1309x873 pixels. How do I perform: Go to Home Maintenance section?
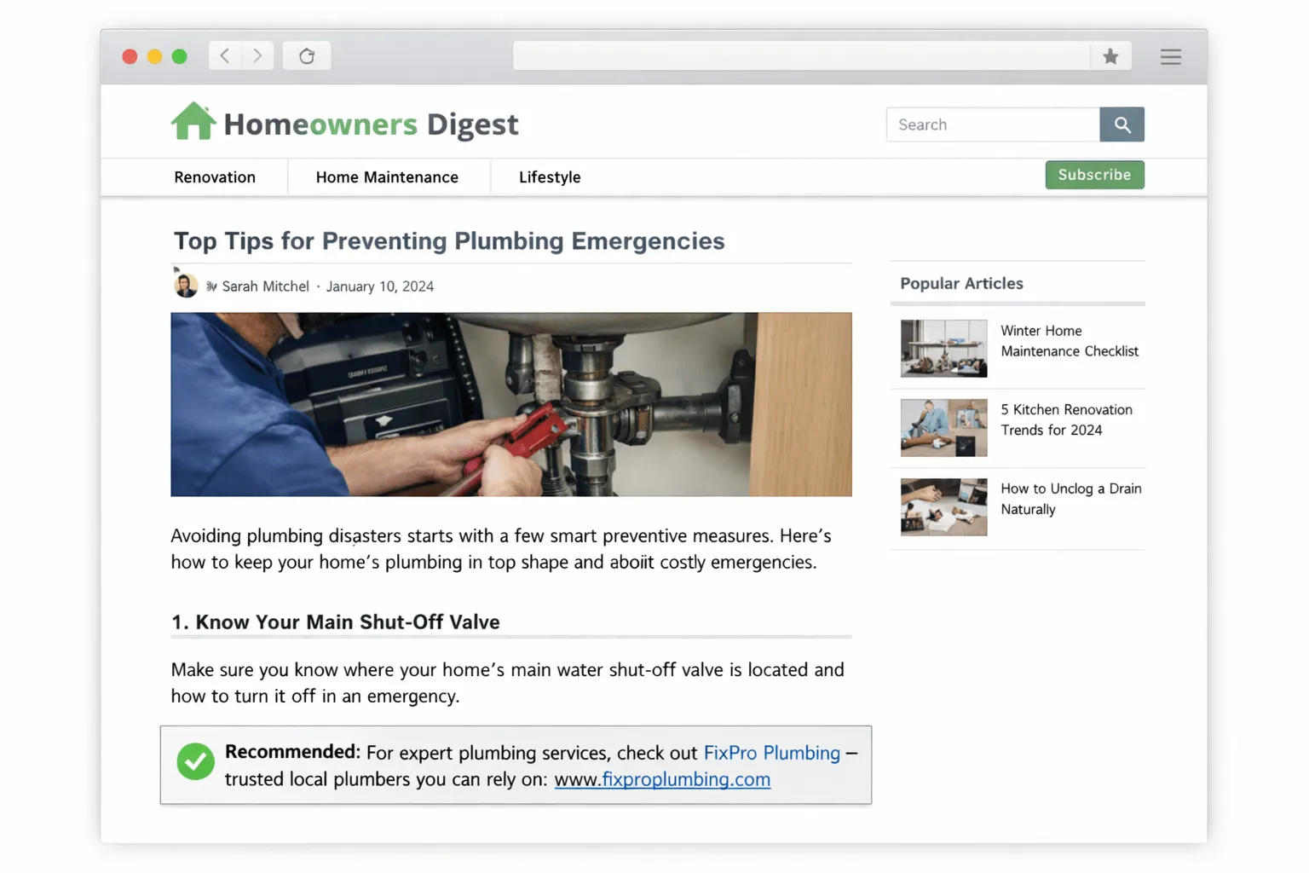click(x=387, y=177)
